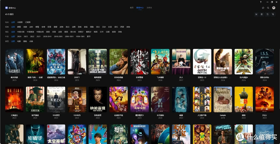Open the 夫人 Madame poster
Viewport: 280px width, 144px height.
click(x=181, y=62)
